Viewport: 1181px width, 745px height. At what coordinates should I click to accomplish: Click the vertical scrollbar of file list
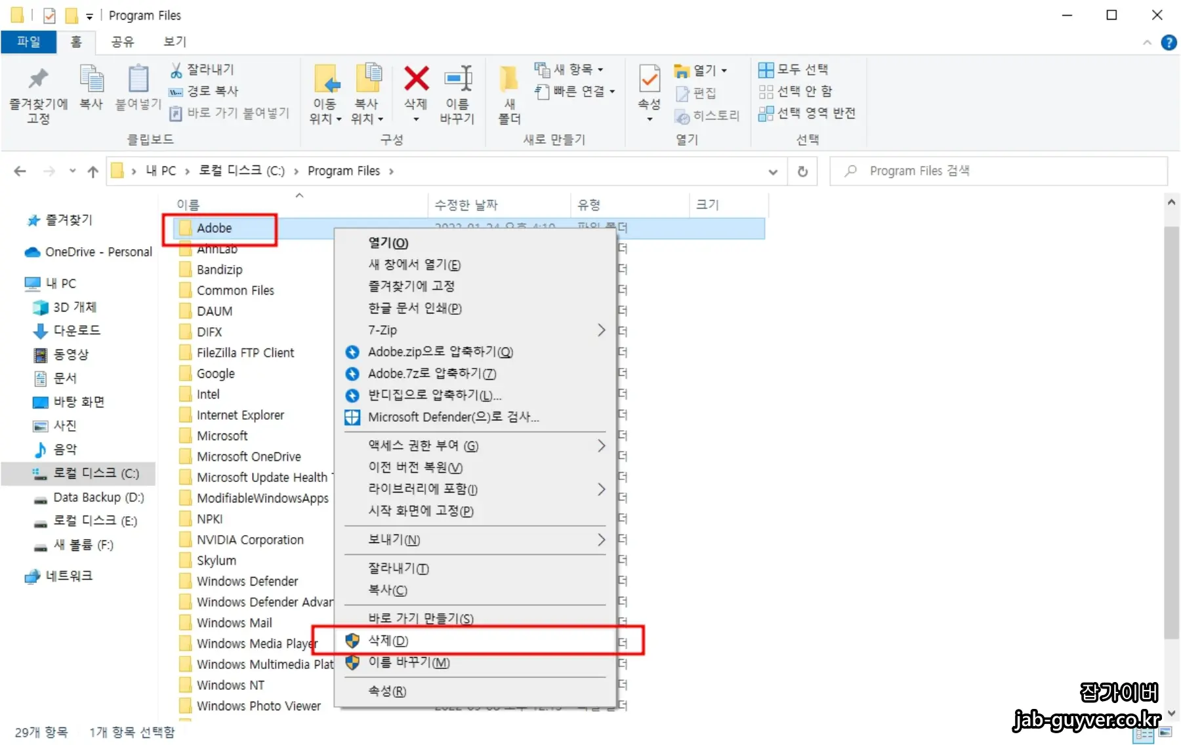(x=1171, y=433)
